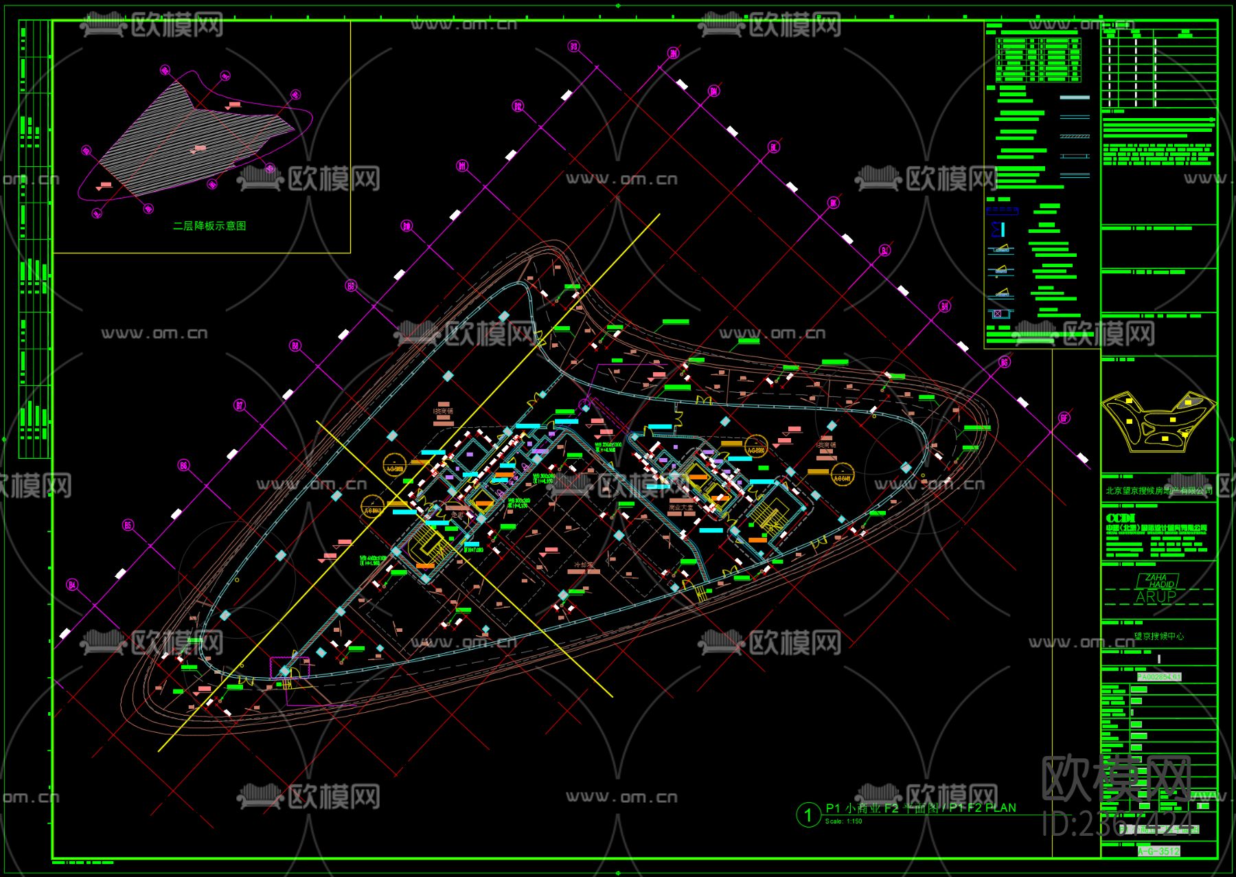Select the project number PA002854.01
This screenshot has height=877, width=1236.
pos(1158,676)
